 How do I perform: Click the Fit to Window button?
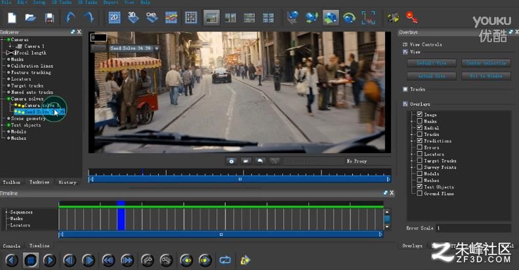coord(486,76)
